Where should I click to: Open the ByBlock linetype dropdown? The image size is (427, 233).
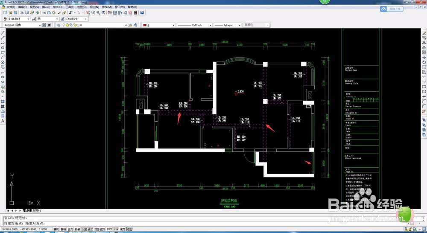pyautogui.click(x=210, y=25)
